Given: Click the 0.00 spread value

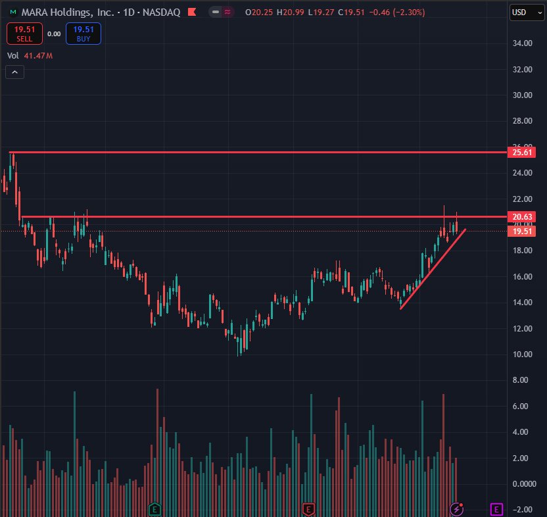Looking at the screenshot, I should click(x=54, y=34).
